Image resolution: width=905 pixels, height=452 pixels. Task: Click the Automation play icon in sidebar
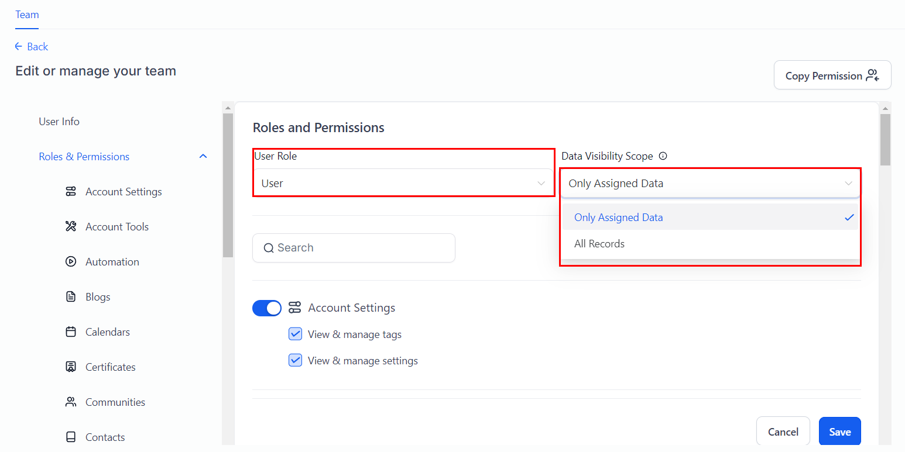click(x=71, y=262)
